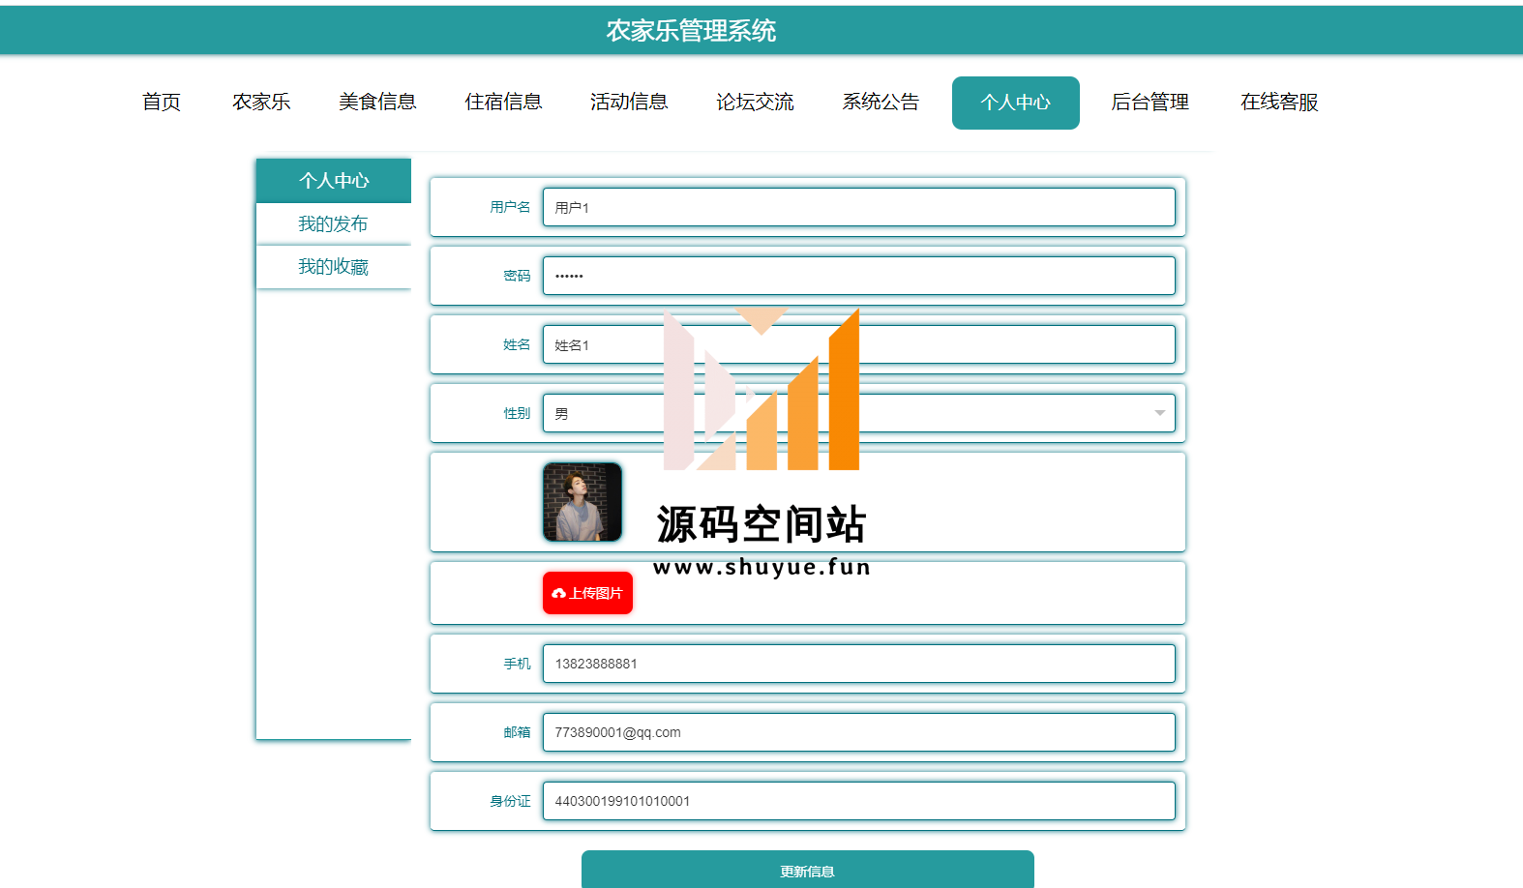1523x888 pixels.
Task: Click the 性别 dropdown arrow
Action: pos(1159,413)
